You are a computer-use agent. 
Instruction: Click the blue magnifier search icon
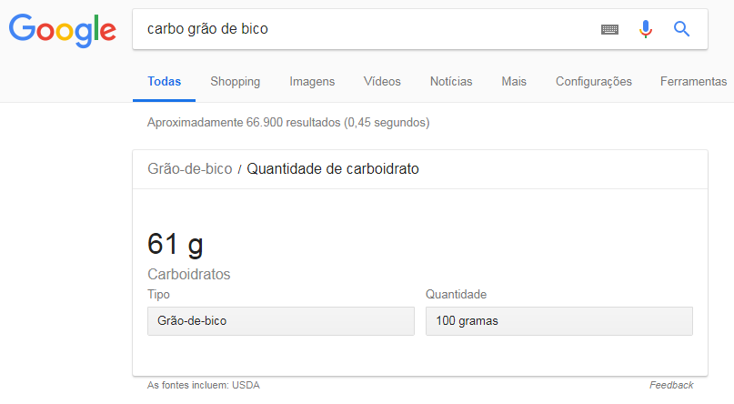pyautogui.click(x=681, y=29)
